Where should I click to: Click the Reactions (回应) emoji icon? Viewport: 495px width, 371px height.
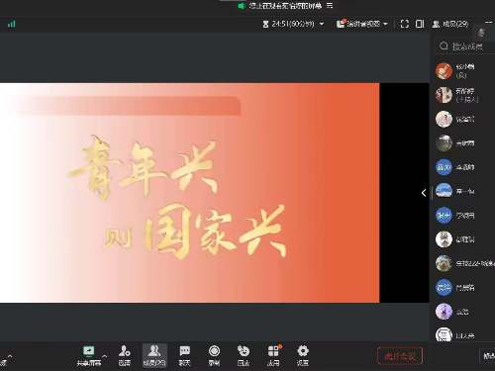tap(244, 356)
